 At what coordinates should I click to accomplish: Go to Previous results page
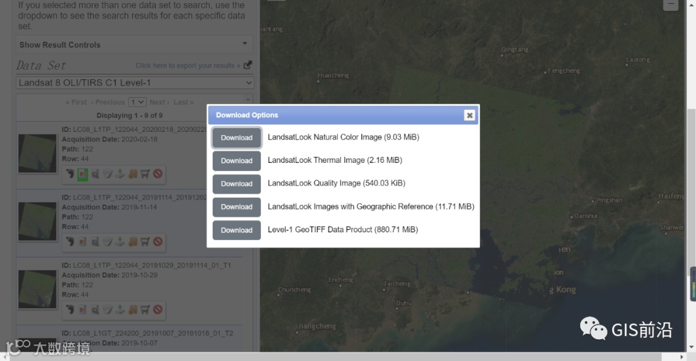pos(108,102)
